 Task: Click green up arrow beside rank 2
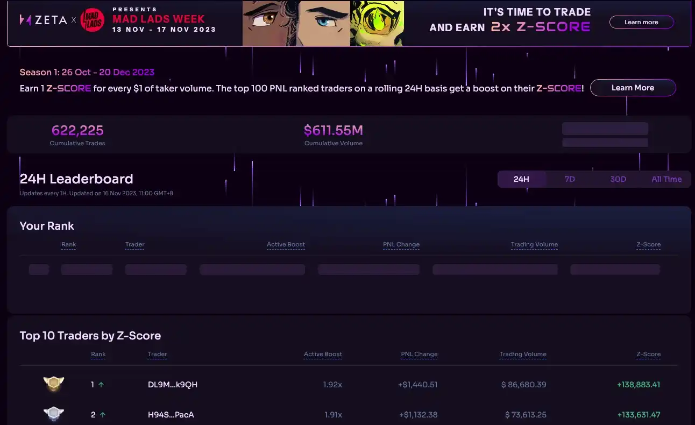tap(102, 415)
